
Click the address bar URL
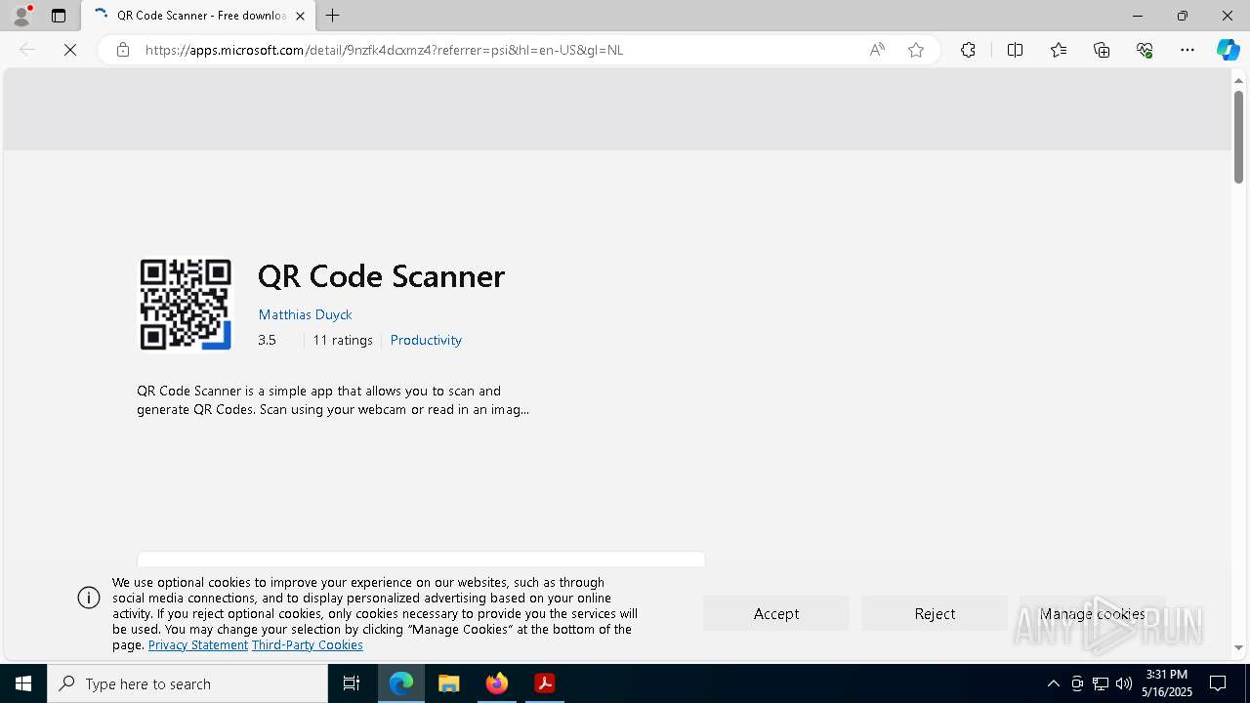click(x=384, y=50)
